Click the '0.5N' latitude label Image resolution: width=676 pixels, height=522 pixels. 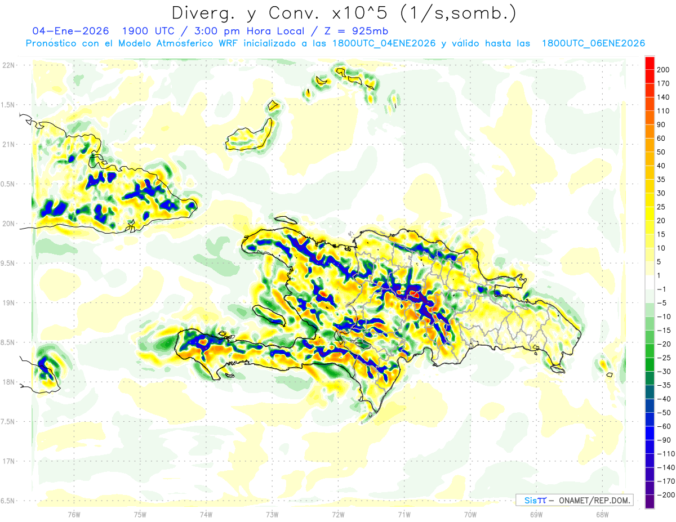click(x=8, y=184)
